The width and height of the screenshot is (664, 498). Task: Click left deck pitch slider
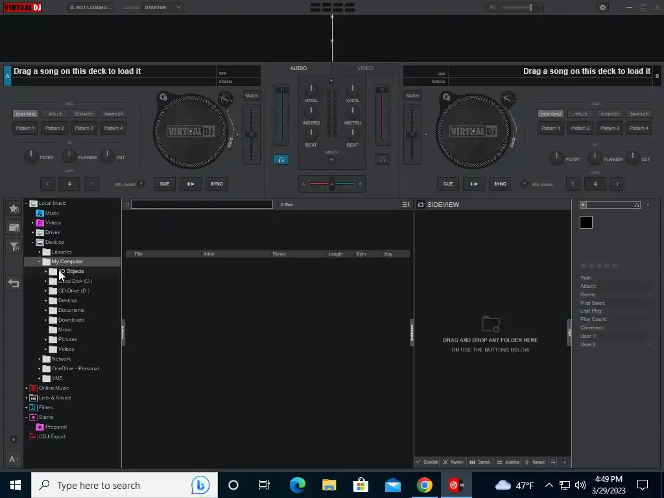pyautogui.click(x=252, y=134)
